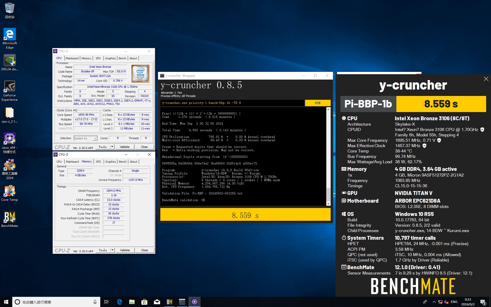Open Graphics tab in upper CPU-Z window
491x307 pixels.
[x=110, y=58]
